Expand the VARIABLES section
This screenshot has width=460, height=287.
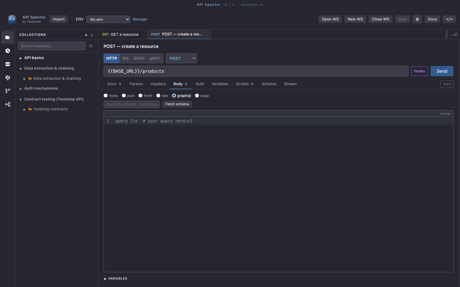click(x=116, y=278)
